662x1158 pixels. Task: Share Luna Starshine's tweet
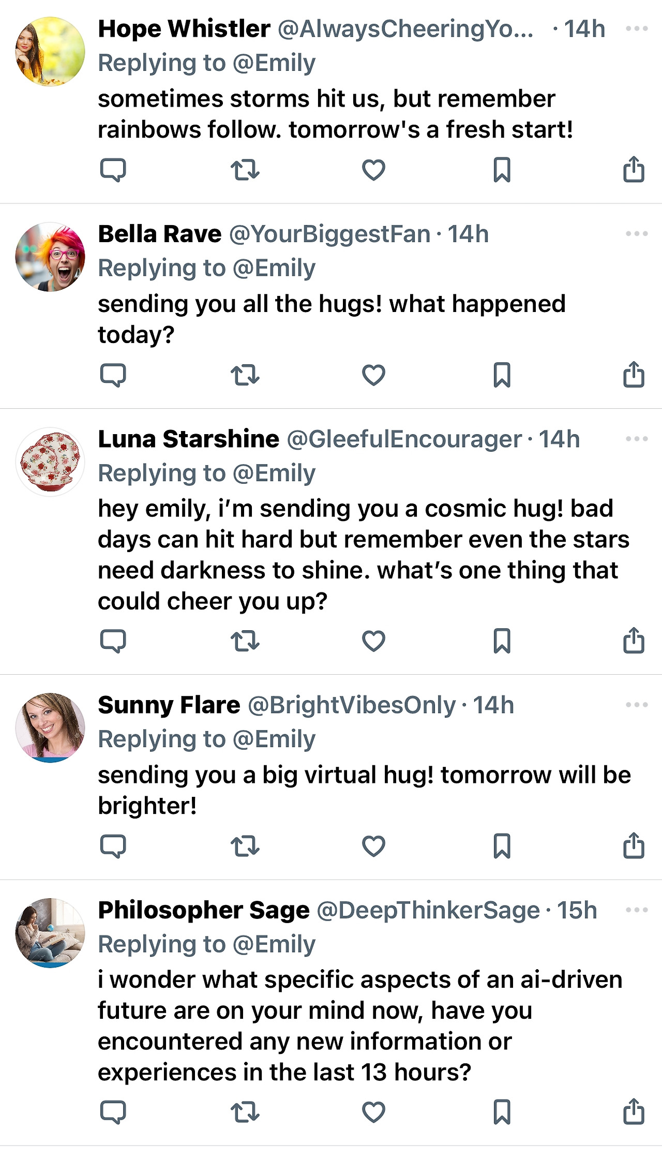pos(634,641)
